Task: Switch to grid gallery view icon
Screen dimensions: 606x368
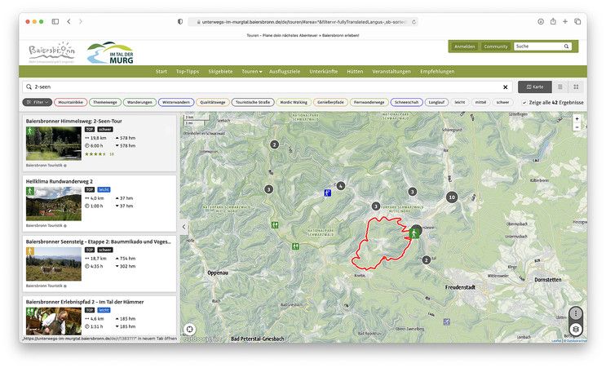Action: point(576,87)
